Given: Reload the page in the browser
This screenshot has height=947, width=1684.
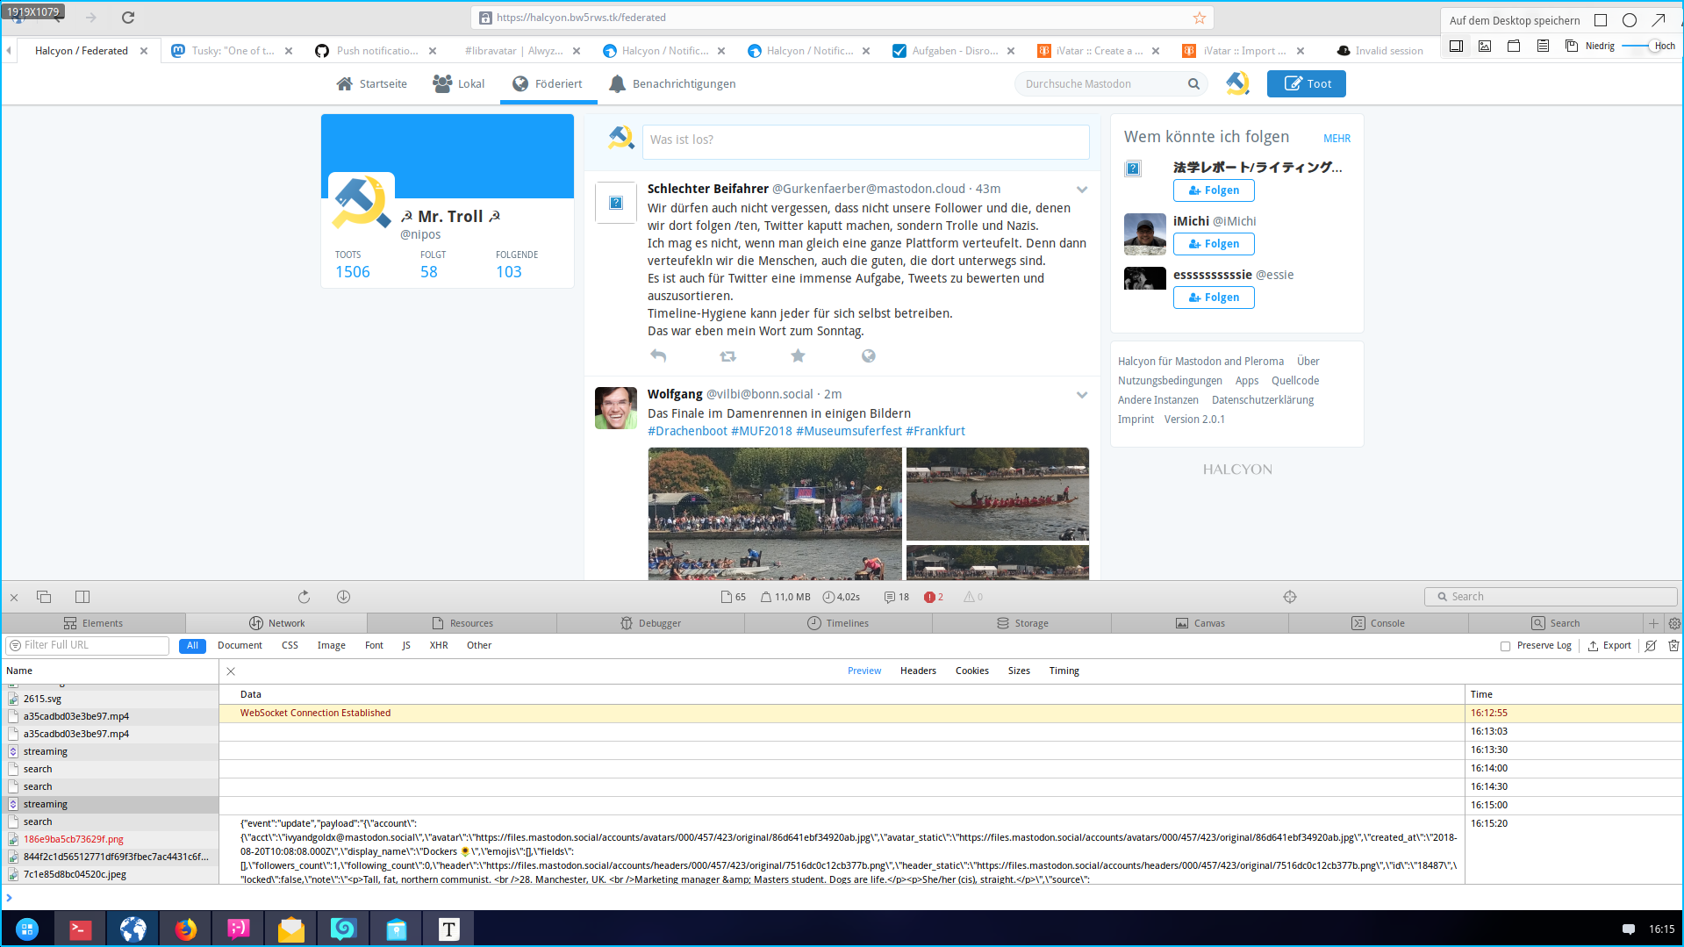Looking at the screenshot, I should pos(128,17).
